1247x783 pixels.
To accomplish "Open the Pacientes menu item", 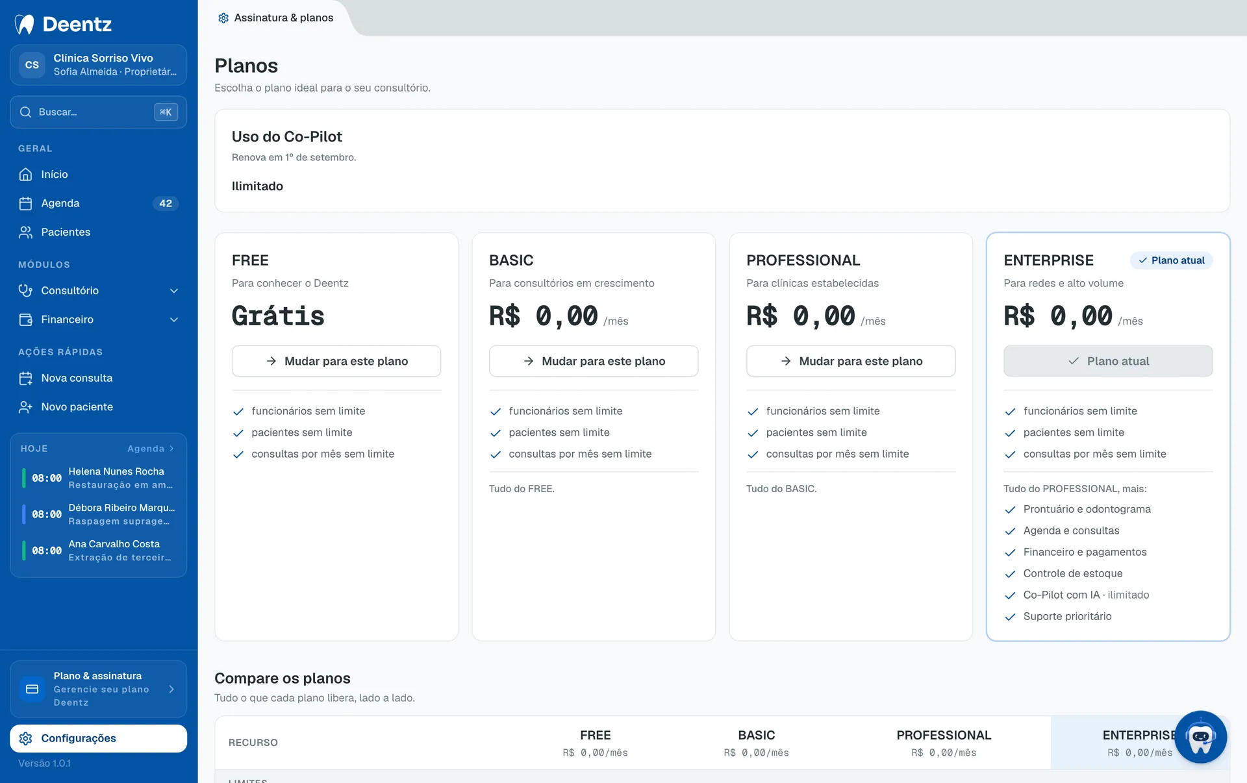I will click(99, 232).
